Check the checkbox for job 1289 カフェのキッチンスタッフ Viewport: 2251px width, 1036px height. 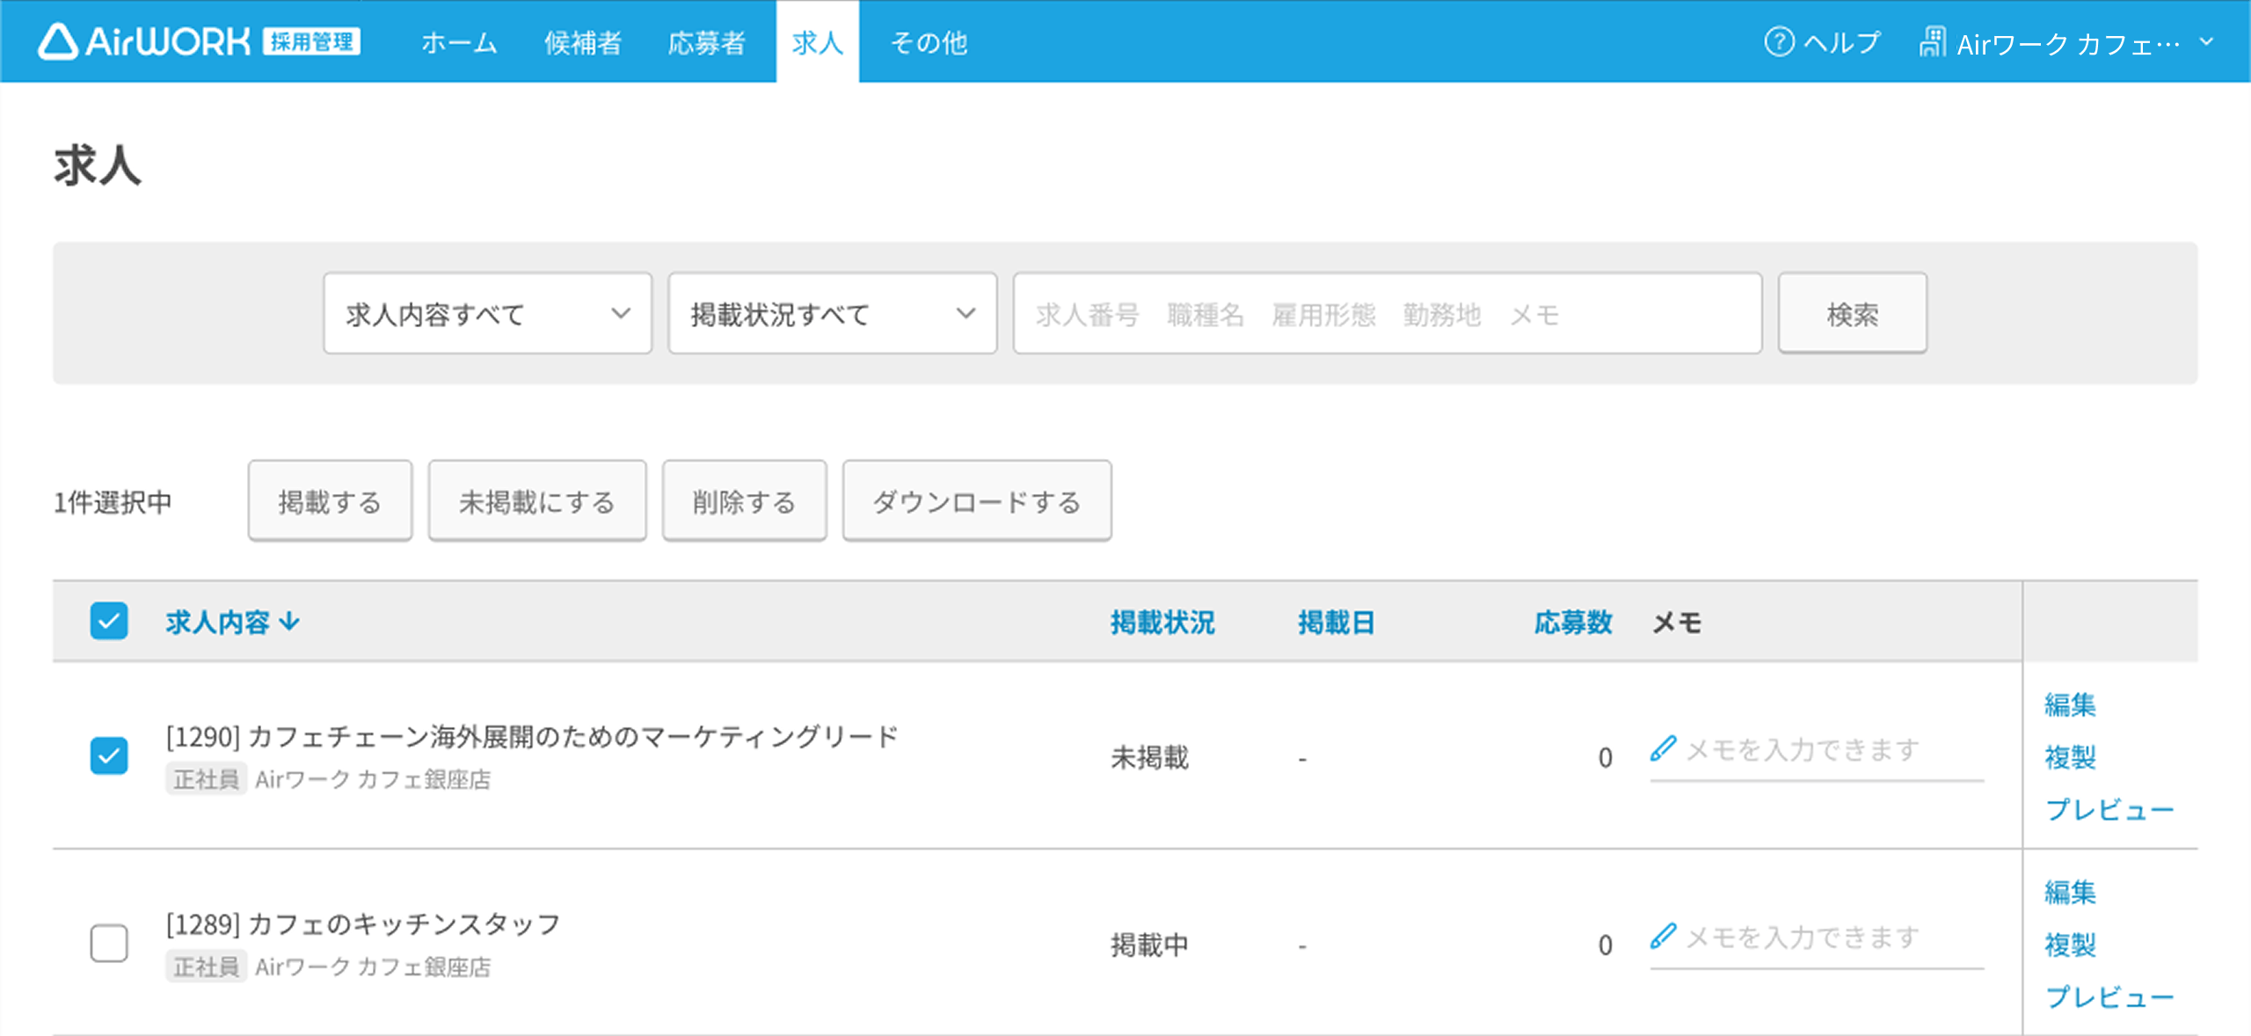[109, 943]
